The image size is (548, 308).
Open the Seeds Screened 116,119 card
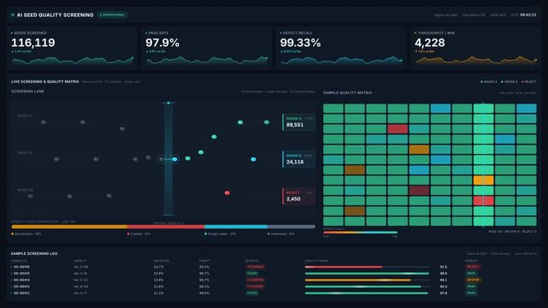click(73, 48)
